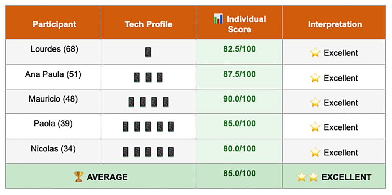This screenshot has height=195, width=392.
Task: Click the star icon in Lourdes row
Action: pos(315,53)
